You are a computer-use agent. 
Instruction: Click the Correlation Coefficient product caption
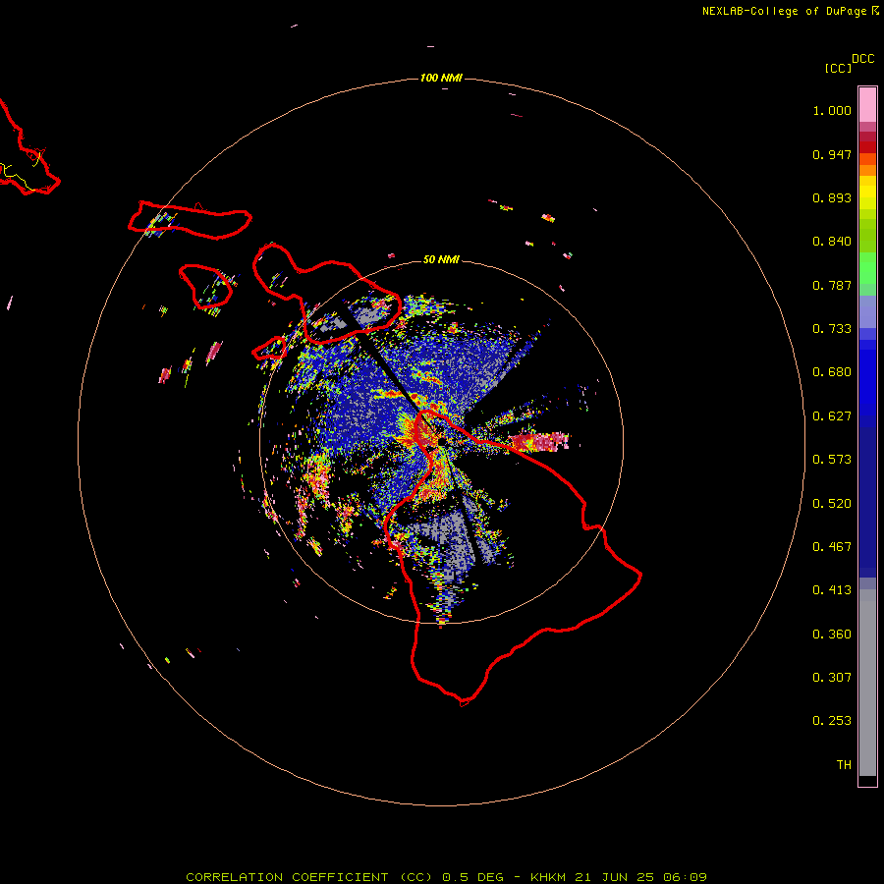(x=446, y=877)
